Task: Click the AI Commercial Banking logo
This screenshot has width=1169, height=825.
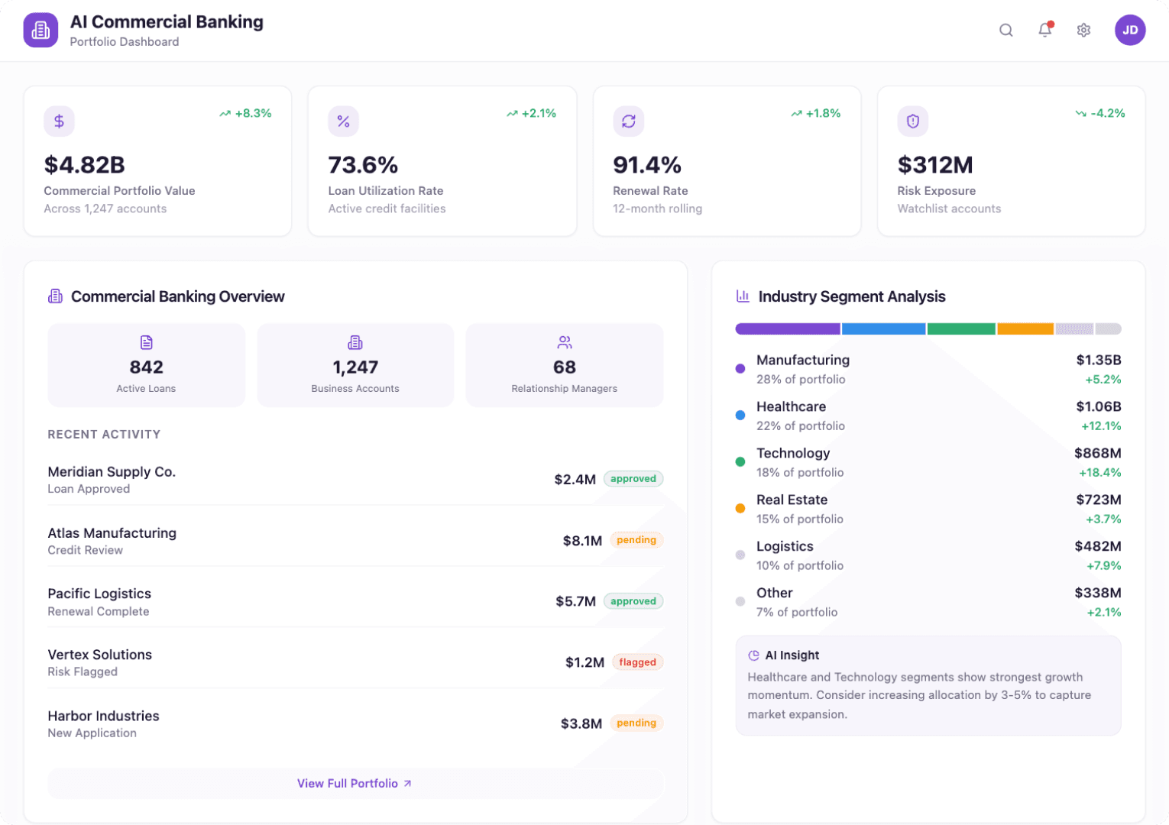Action: pyautogui.click(x=40, y=30)
